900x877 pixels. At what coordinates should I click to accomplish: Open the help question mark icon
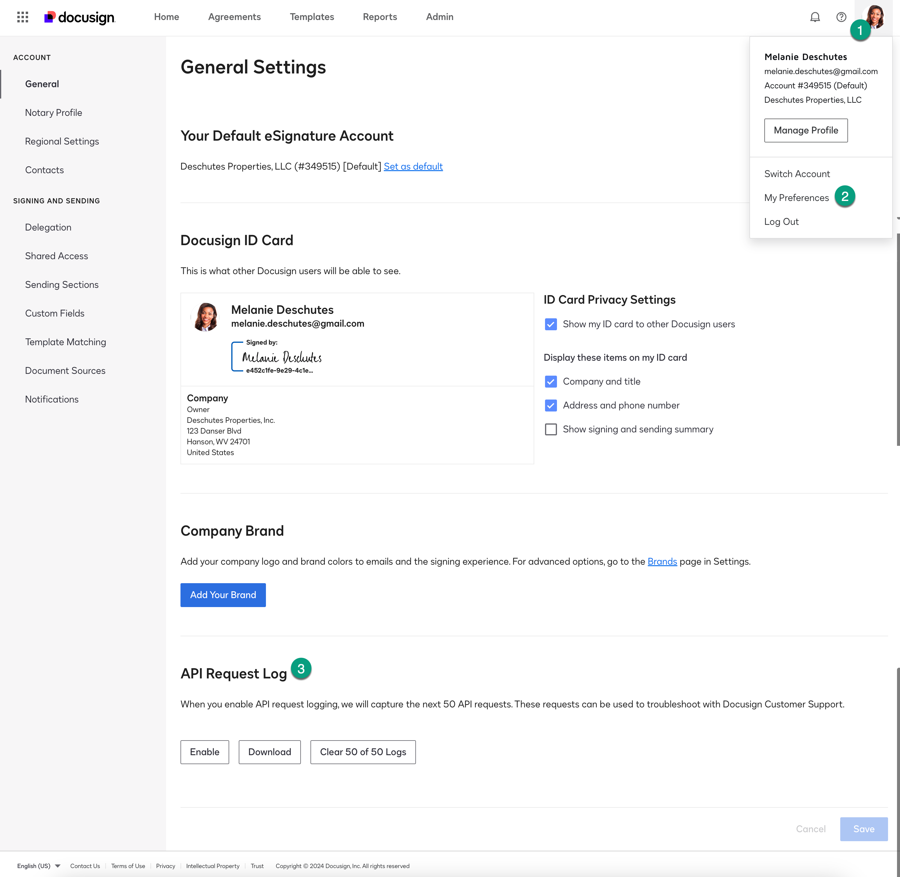pos(841,17)
